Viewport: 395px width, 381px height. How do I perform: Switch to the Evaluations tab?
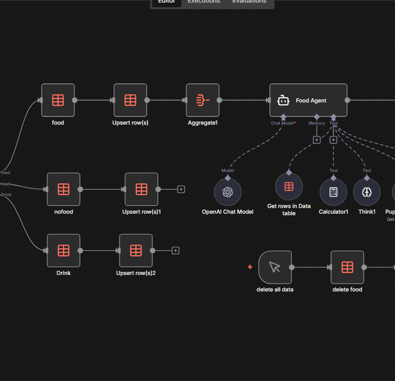pyautogui.click(x=249, y=2)
